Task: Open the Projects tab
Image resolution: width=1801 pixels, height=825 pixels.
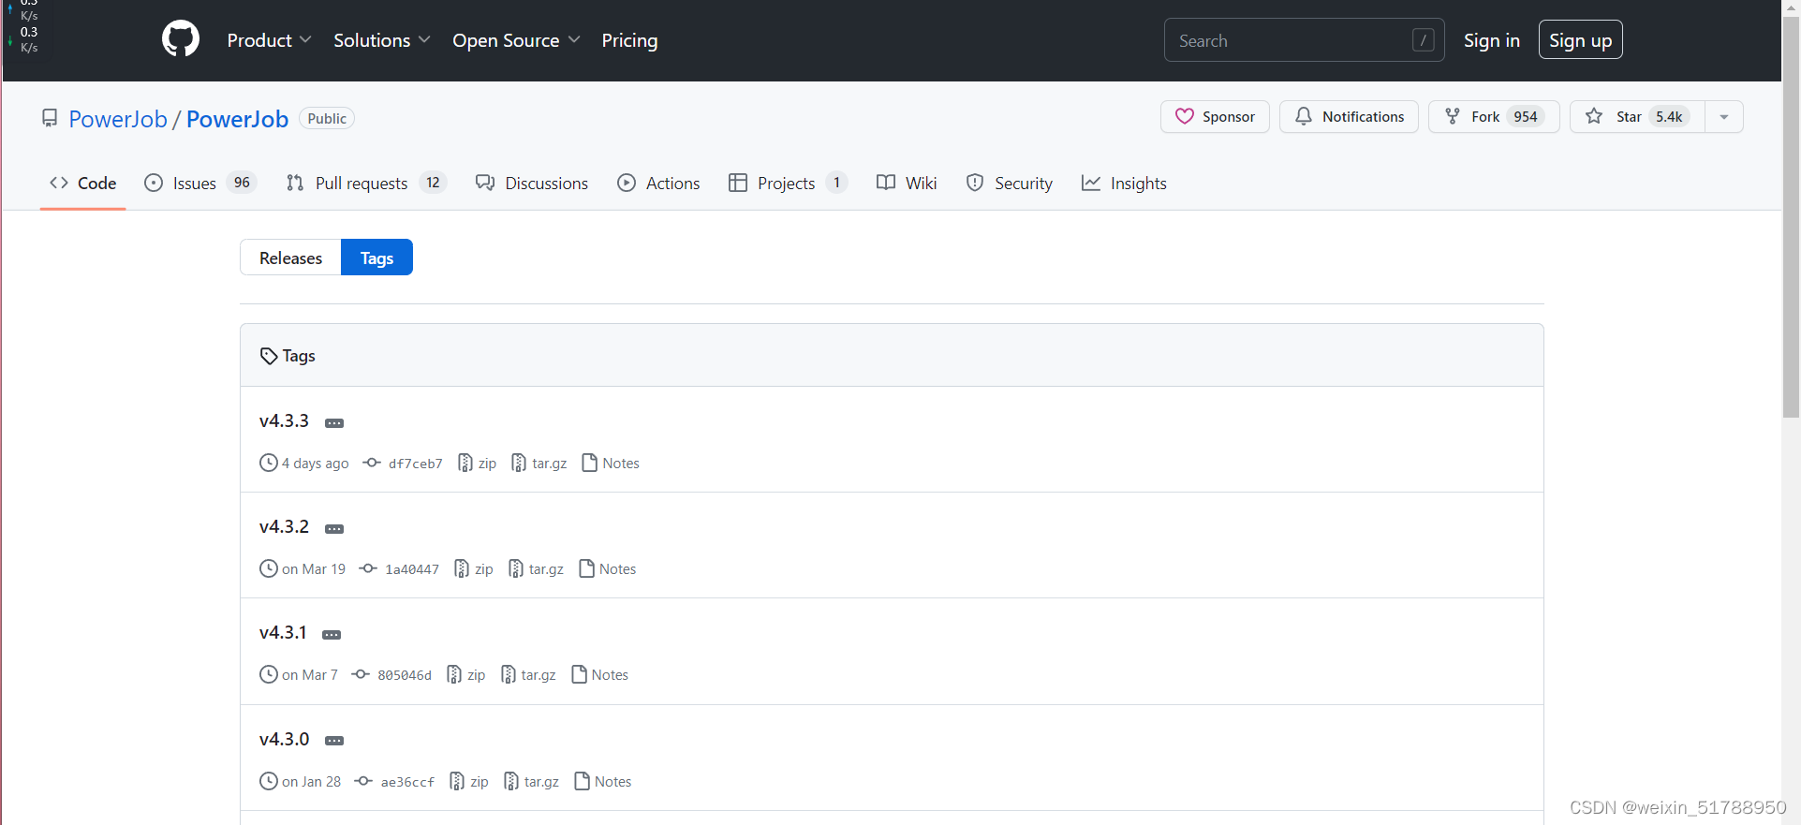Action: point(788,184)
